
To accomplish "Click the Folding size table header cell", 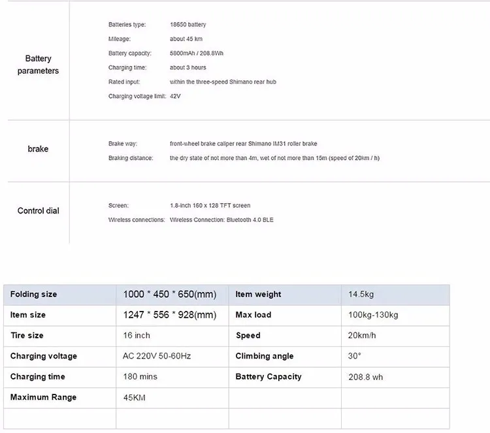I will click(34, 295).
